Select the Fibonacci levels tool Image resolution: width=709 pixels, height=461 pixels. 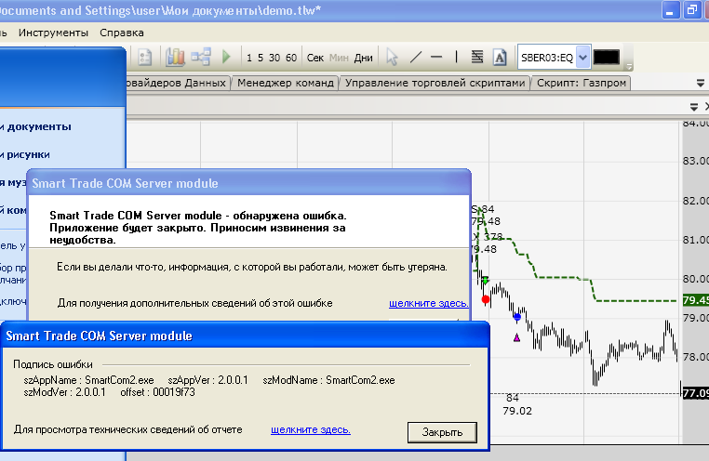tap(477, 57)
